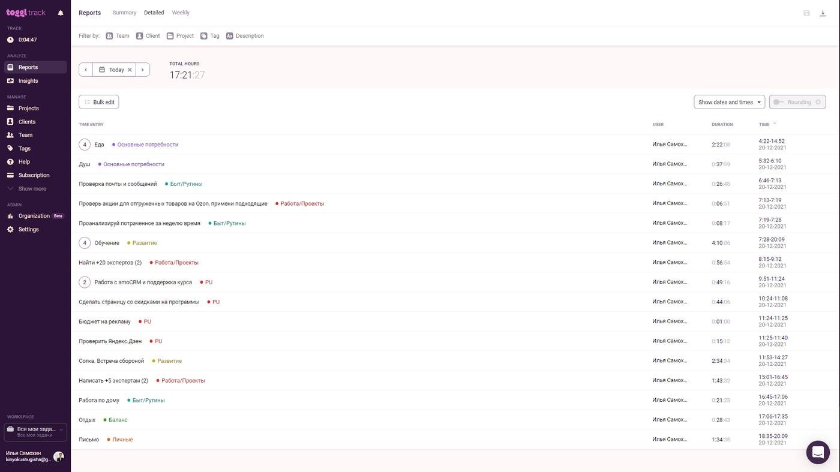The width and height of the screenshot is (840, 472).
Task: Go to the previous date period
Action: click(x=86, y=70)
